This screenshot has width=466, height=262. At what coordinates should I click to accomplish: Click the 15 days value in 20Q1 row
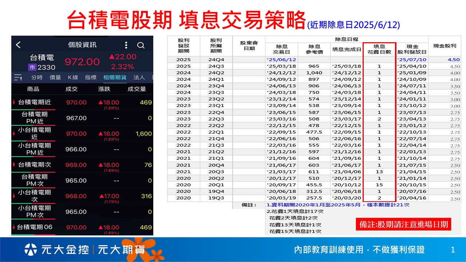[x=379, y=185]
